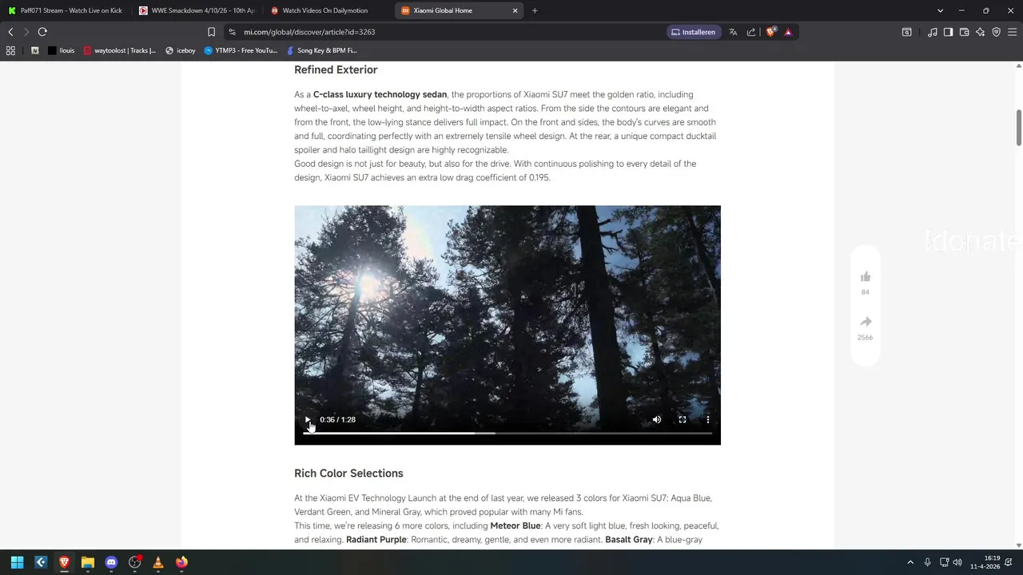The width and height of the screenshot is (1023, 575).
Task: Click the bold text Meteor Blue
Action: 515,525
